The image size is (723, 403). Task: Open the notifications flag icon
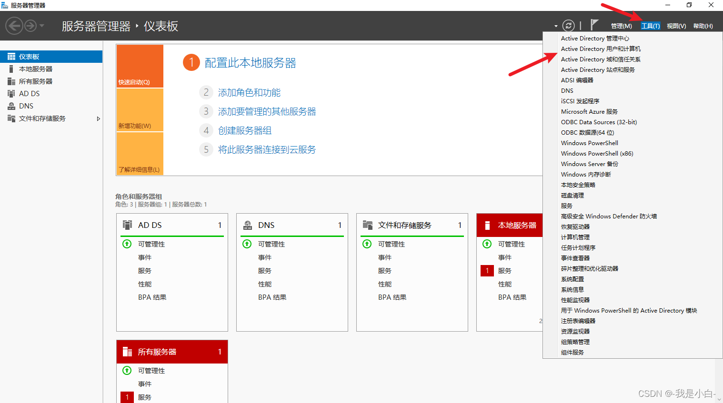coord(594,25)
